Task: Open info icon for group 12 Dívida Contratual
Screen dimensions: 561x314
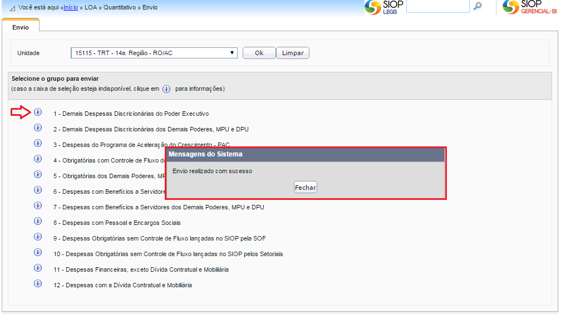Action: 38,283
